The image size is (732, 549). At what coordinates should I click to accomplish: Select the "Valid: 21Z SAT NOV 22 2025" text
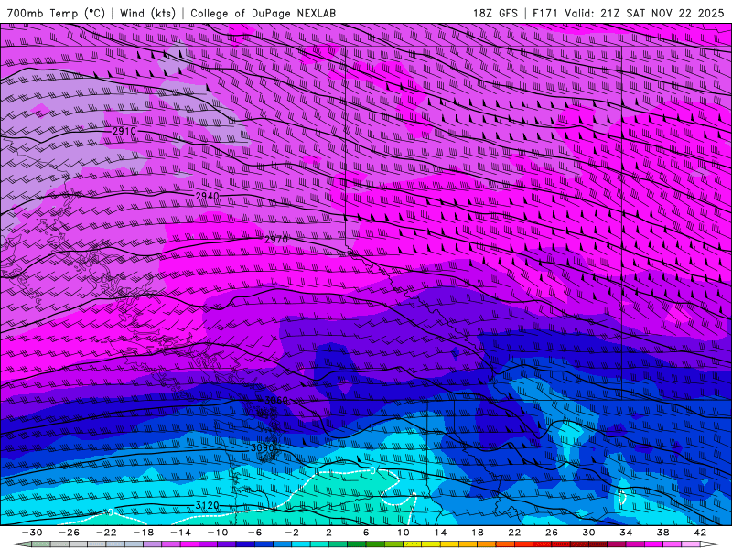point(644,13)
